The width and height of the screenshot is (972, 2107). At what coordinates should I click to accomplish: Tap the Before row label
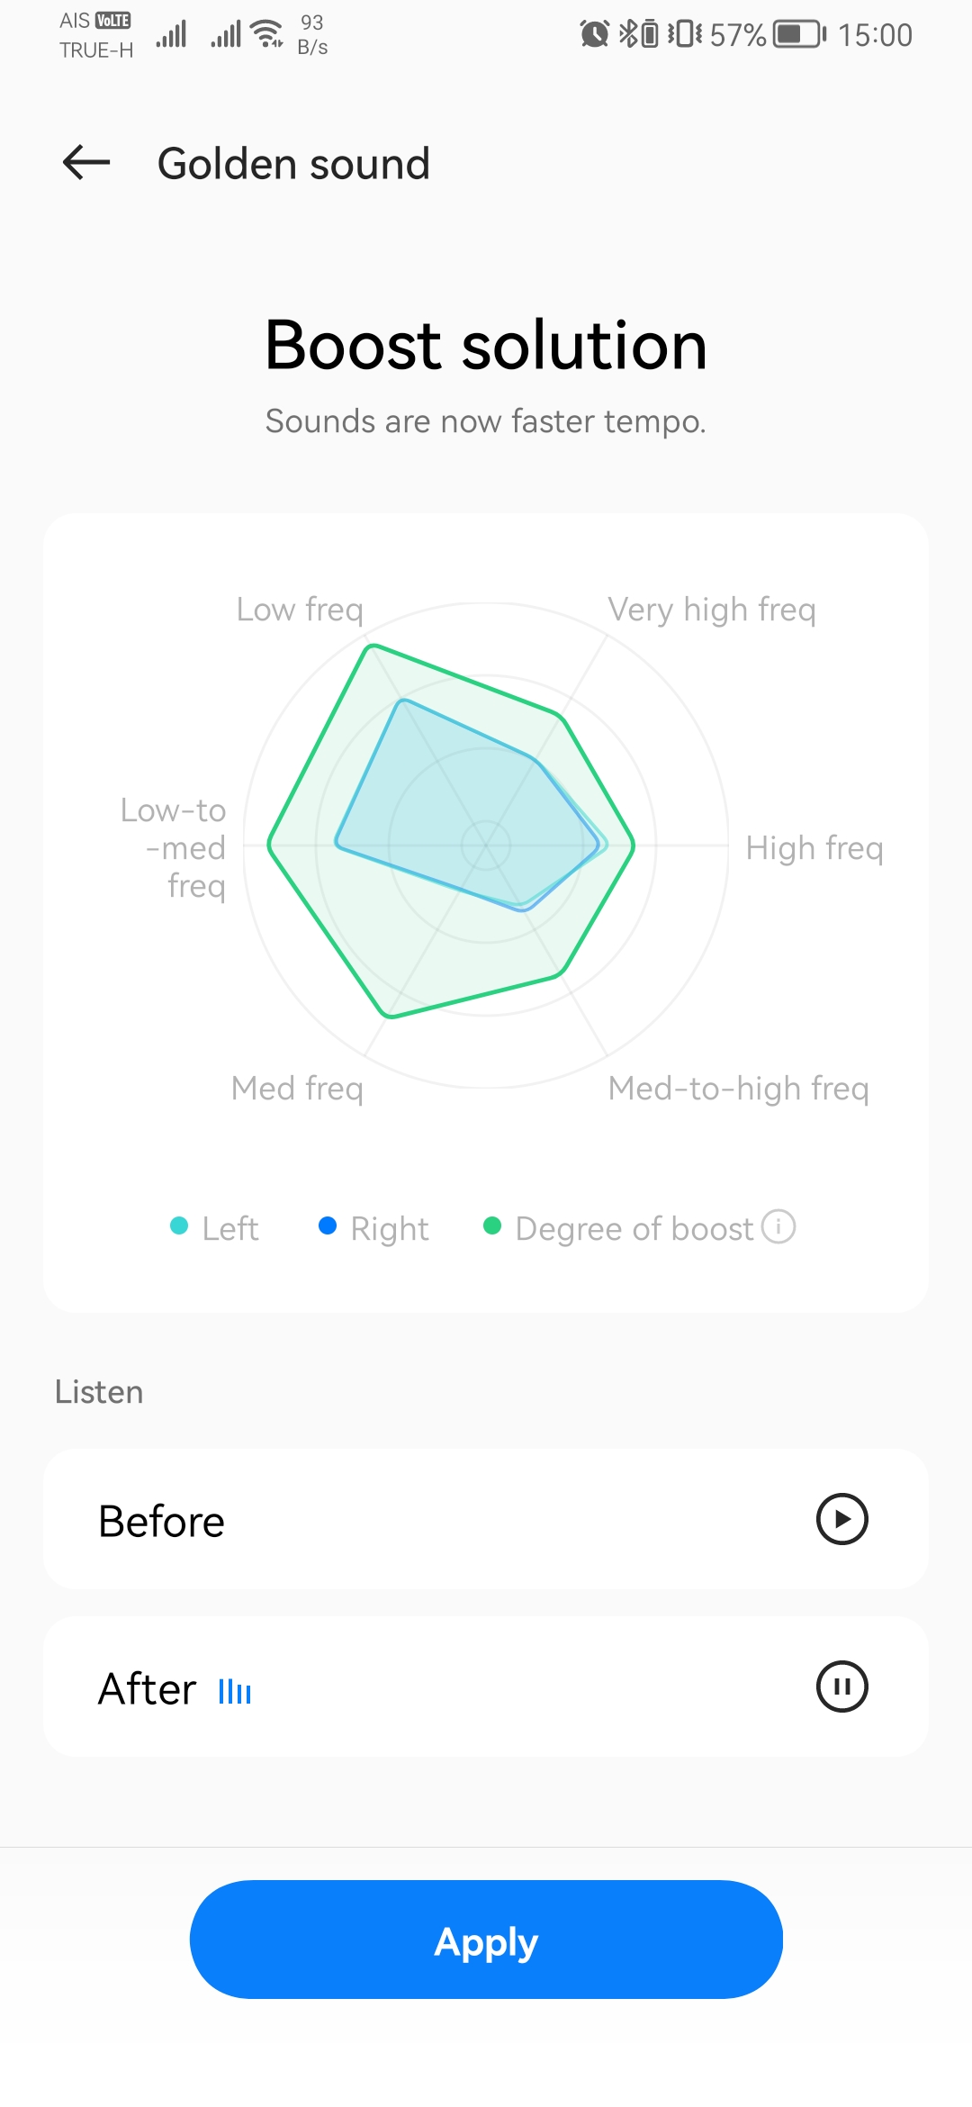point(161,1522)
